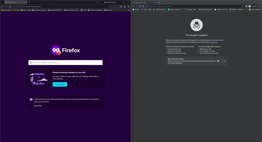Toggle Block third-party cookies switch
Viewport: 262px width, 142px height.
coord(223,61)
